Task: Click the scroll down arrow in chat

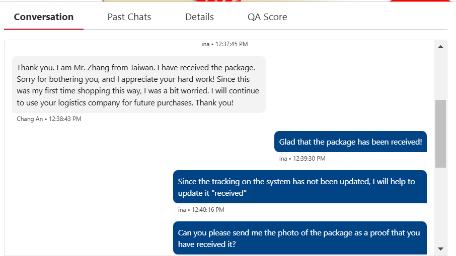Action: [440, 248]
